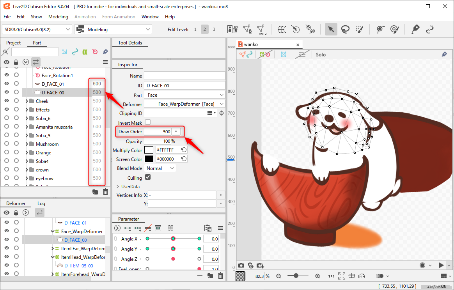Screen dimensions: 454x290
Task: Open the automatic mesh generator tool
Action: coord(261,29)
